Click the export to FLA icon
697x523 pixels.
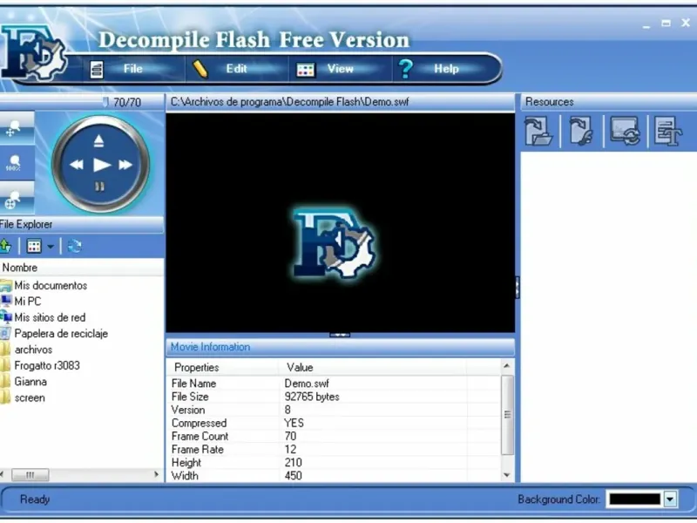coord(582,132)
